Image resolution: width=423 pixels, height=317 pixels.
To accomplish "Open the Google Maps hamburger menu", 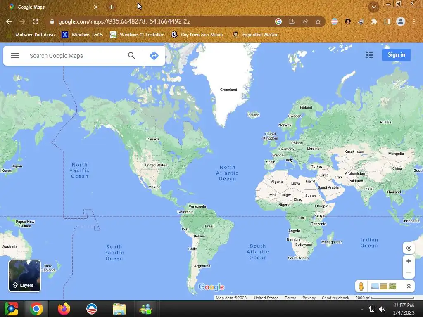I will tap(15, 56).
